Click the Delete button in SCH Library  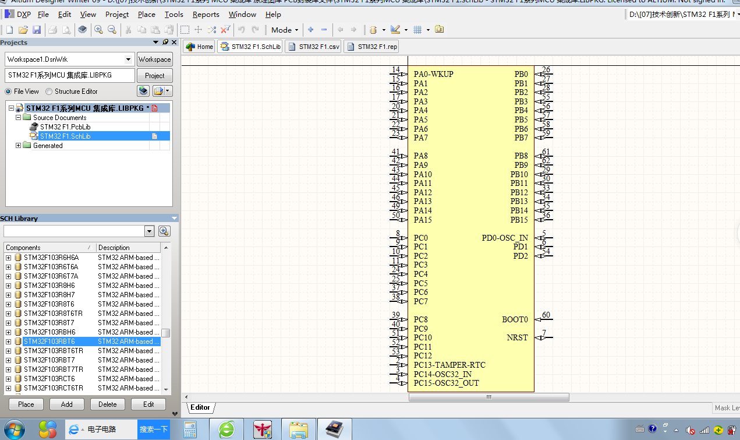[107, 404]
